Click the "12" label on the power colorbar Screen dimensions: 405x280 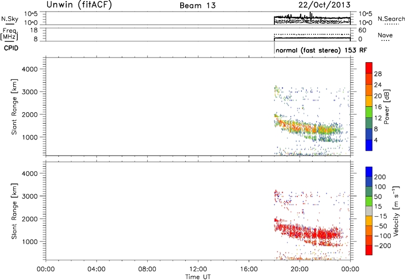click(378, 118)
